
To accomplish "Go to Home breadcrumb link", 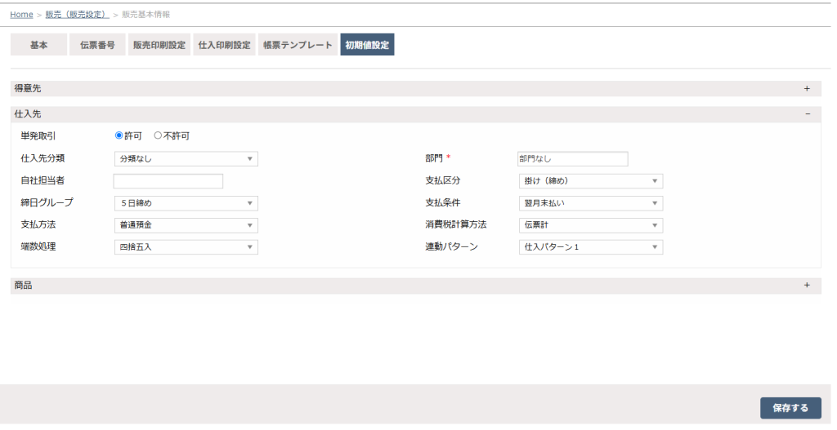I will pos(21,15).
